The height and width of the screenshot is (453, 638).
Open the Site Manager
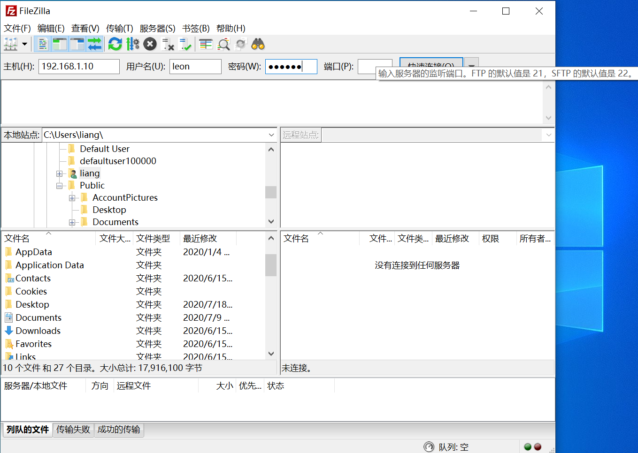[10, 44]
